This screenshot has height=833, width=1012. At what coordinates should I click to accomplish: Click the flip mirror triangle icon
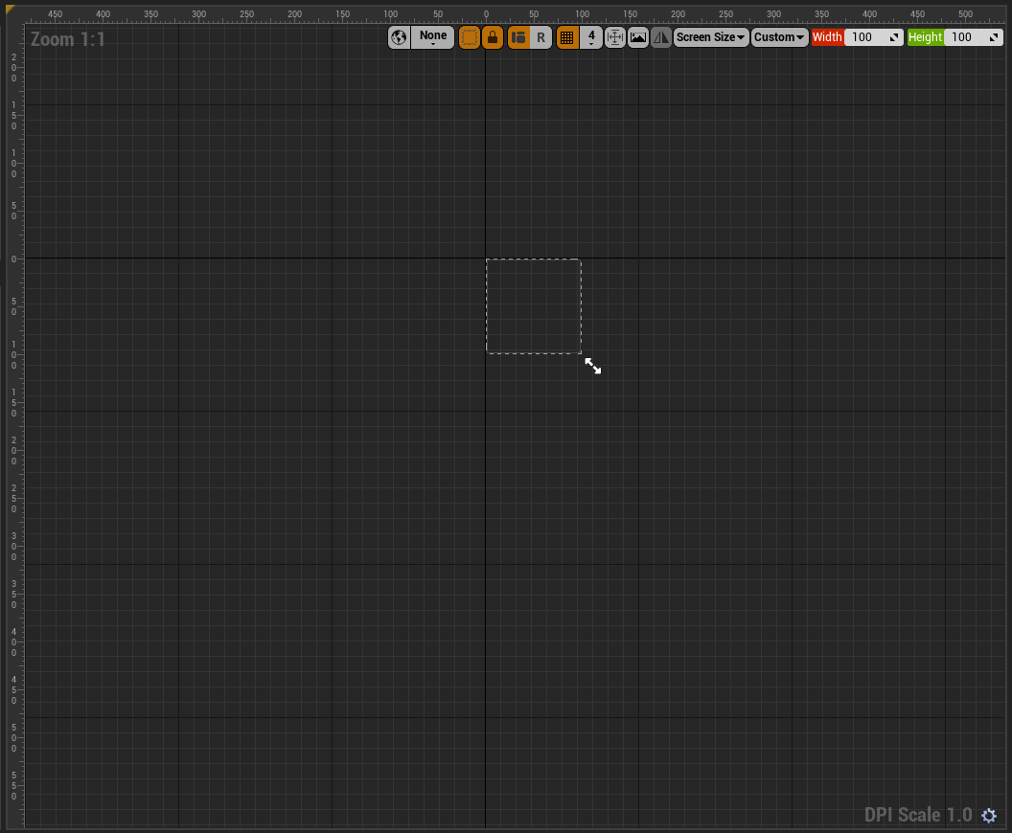coord(661,37)
